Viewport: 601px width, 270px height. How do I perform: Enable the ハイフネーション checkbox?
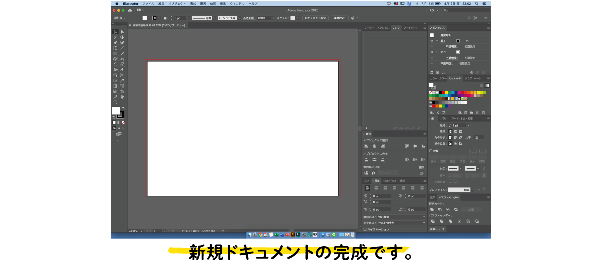[365, 229]
